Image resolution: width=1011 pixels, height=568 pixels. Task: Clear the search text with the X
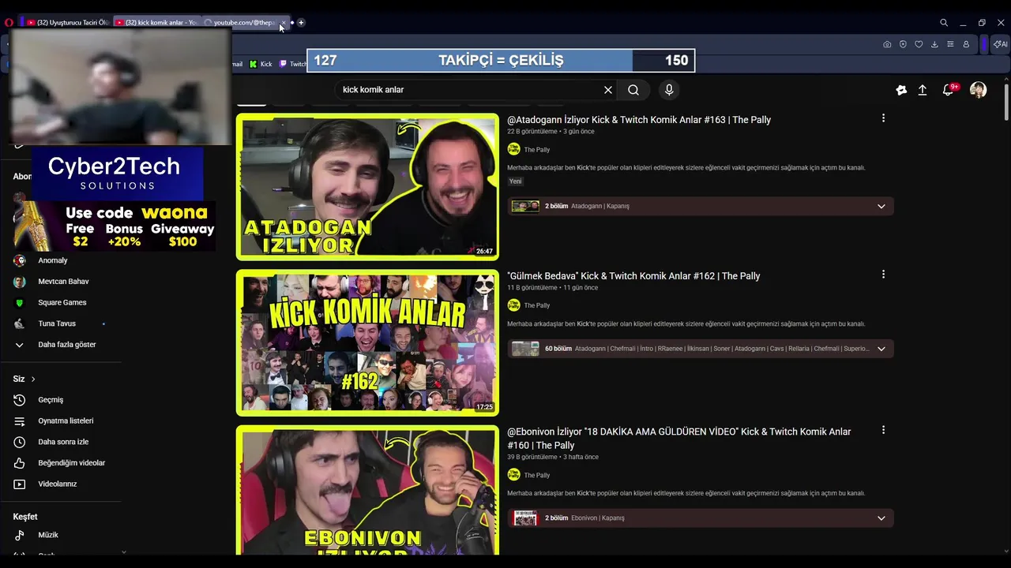pos(608,90)
